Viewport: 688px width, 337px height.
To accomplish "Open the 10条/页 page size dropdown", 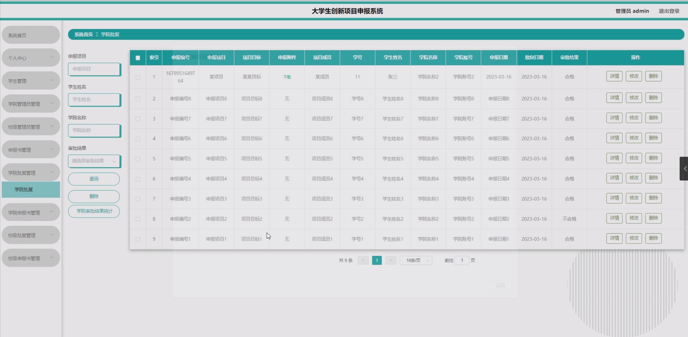I will [x=416, y=260].
